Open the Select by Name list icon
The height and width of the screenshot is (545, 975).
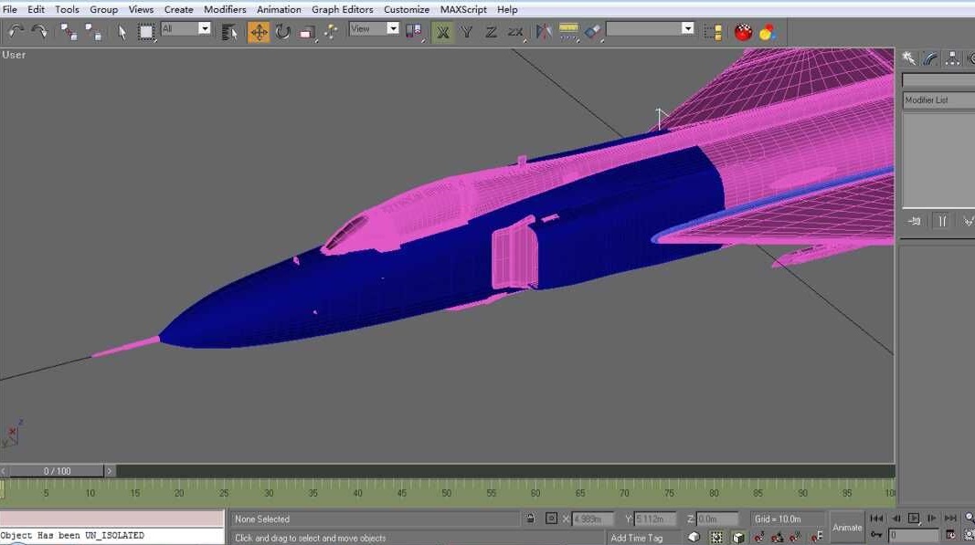click(229, 32)
